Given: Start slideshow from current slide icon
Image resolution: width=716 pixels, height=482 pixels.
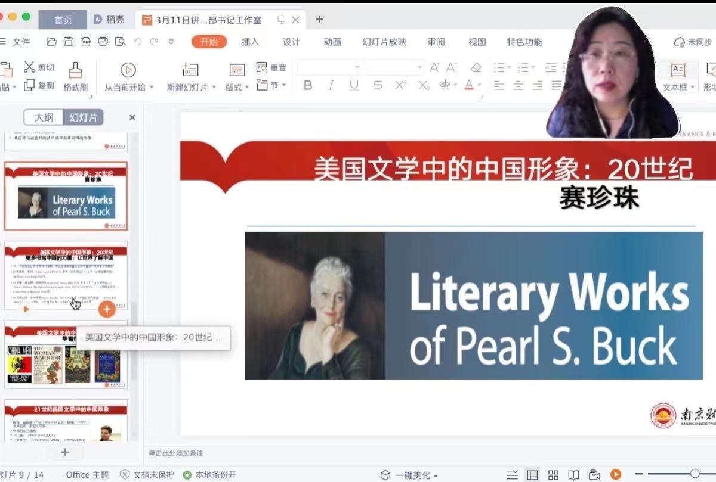Looking at the screenshot, I should (128, 70).
